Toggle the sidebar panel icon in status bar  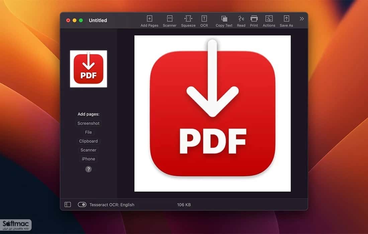click(x=68, y=205)
